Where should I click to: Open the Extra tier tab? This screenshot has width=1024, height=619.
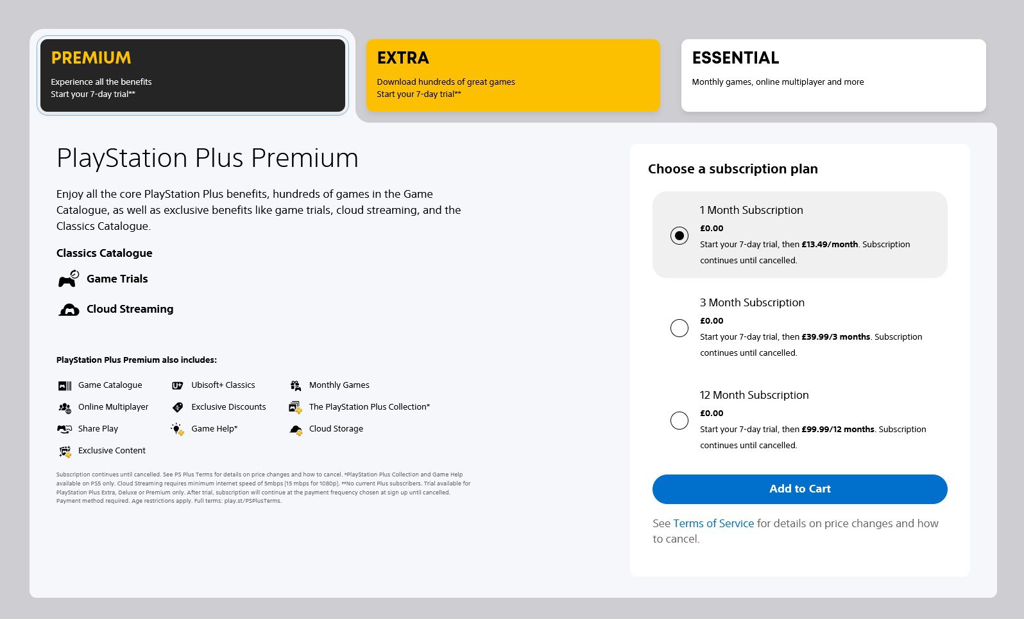click(513, 75)
